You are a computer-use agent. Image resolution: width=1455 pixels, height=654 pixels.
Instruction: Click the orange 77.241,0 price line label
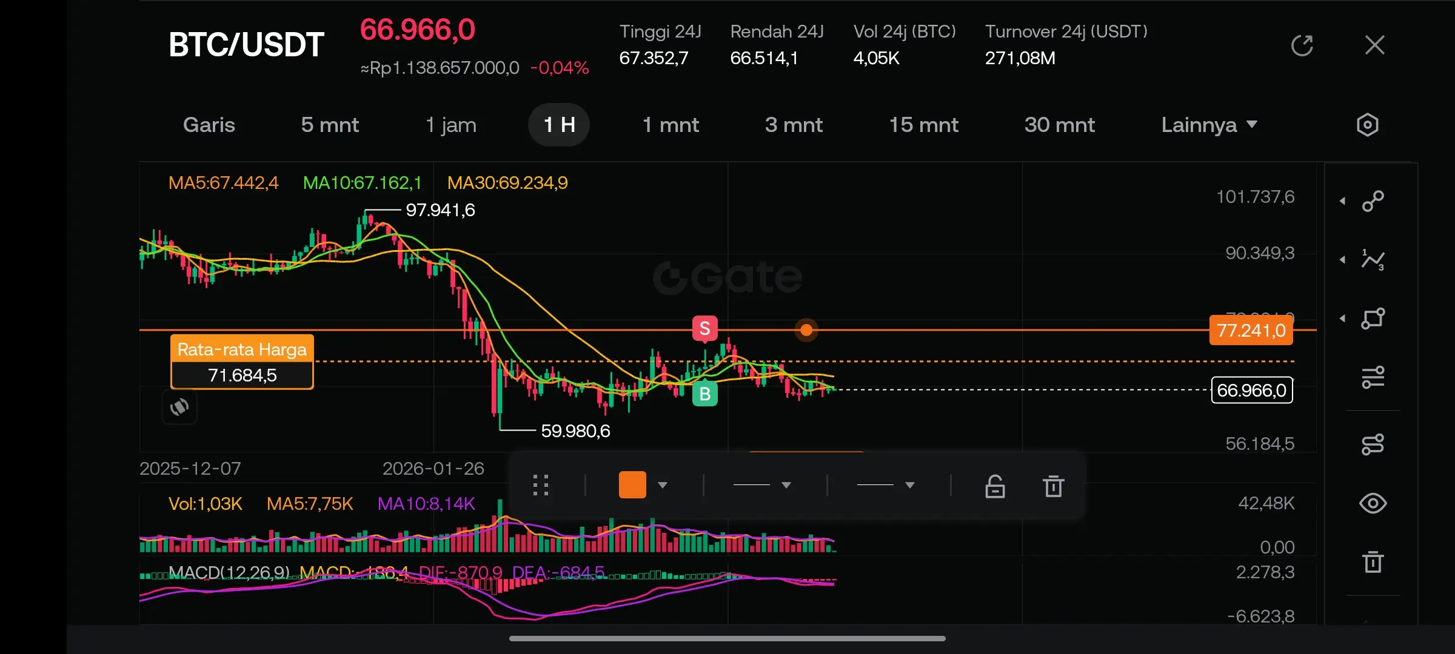tap(1251, 331)
